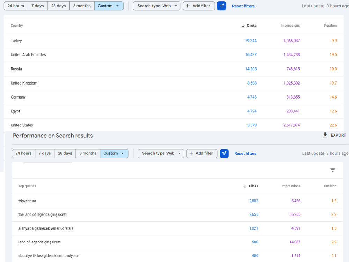Open the upper Custom date range dropdown
Viewport: 349px width, 262px height.
coord(109,6)
